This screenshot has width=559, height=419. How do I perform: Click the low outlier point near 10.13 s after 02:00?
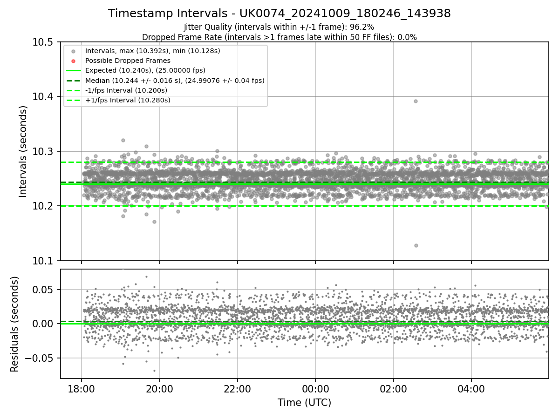pos(416,245)
